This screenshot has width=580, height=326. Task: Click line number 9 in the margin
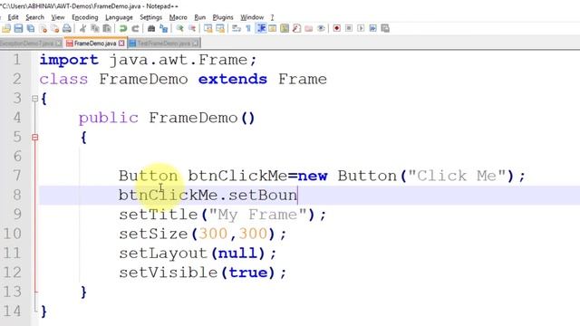click(x=17, y=214)
